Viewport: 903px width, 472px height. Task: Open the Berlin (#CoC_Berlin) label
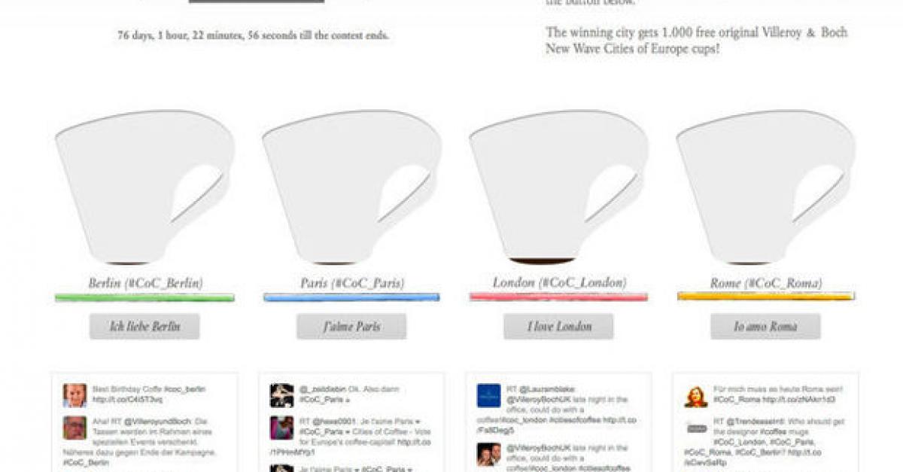145,284
